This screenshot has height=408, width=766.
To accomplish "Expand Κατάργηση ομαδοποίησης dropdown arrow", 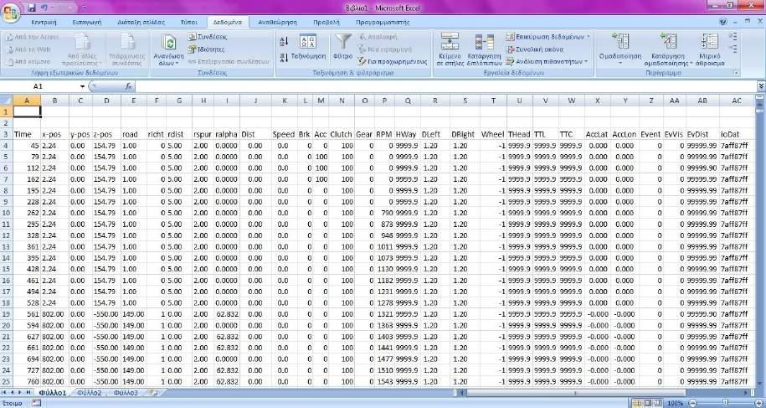I will 691,64.
